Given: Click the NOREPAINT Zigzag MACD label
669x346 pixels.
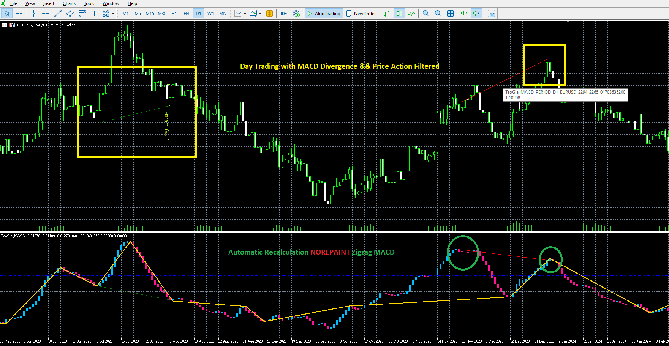Looking at the screenshot, I should pos(352,252).
